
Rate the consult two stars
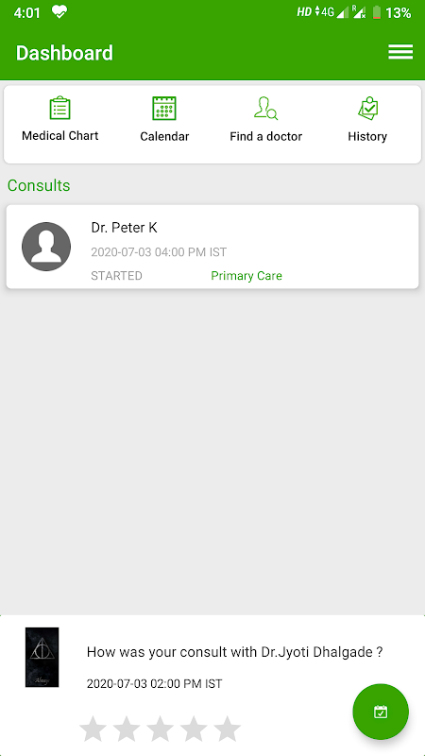click(x=127, y=729)
